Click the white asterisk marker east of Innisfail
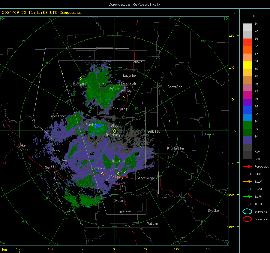This screenshot has width=270, height=253. [142, 103]
